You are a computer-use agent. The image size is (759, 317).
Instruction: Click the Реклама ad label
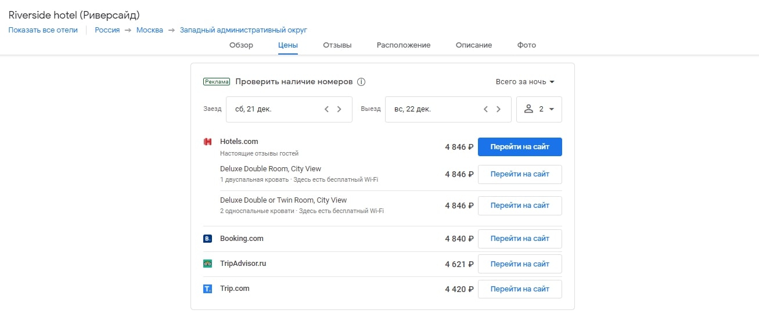click(217, 82)
